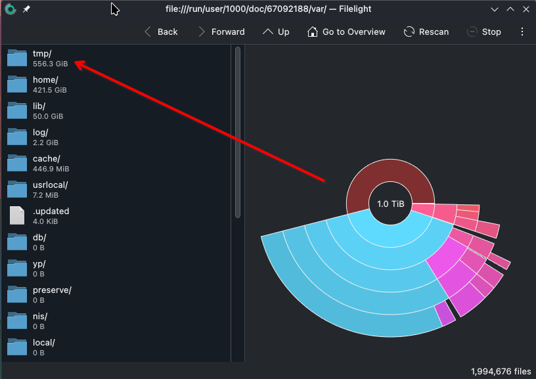This screenshot has width=536, height=379.
Task: Select the lib/ entry name
Action: 39,106
